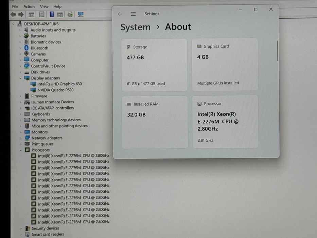317x238 pixels.
Task: Select Intel(R) UHD Graphics 630 device
Action: pos(60,84)
